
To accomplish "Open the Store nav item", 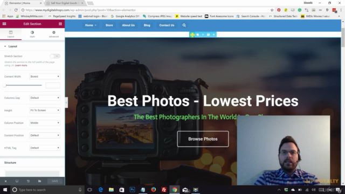I will 109,25.
